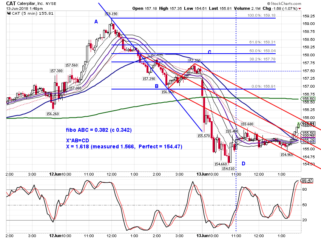Click the Low 154.51 value in the header

[x=195, y=8]
